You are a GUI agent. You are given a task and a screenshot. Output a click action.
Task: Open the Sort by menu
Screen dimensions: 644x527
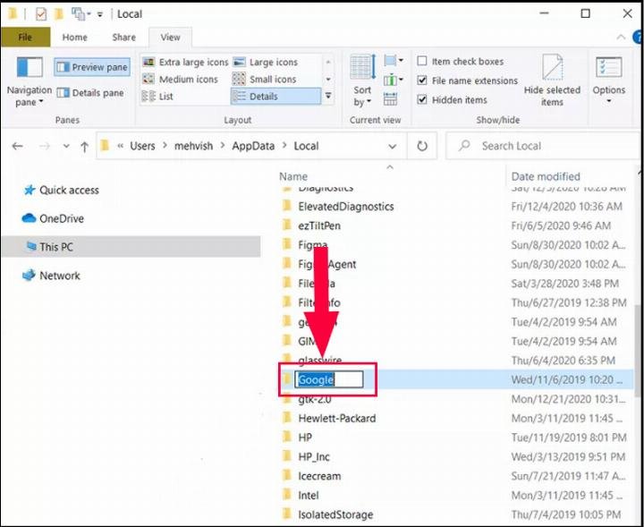coord(362,81)
